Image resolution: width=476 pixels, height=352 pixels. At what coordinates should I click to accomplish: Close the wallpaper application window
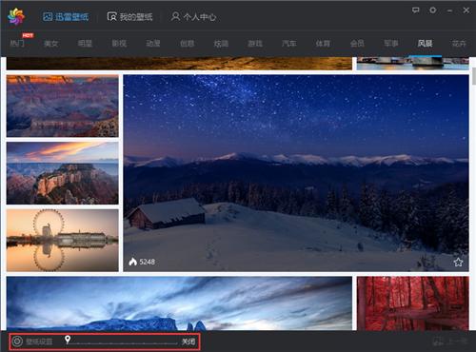pos(466,10)
